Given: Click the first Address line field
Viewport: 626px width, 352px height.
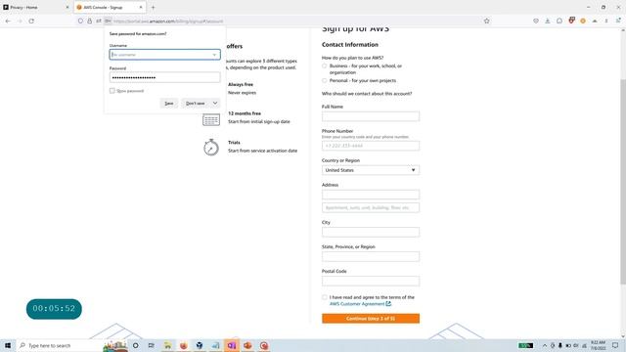Looking at the screenshot, I should [x=371, y=195].
